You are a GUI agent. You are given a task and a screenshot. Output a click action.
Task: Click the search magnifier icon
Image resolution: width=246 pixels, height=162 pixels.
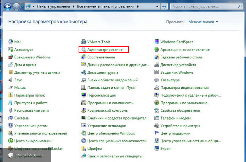240,6
